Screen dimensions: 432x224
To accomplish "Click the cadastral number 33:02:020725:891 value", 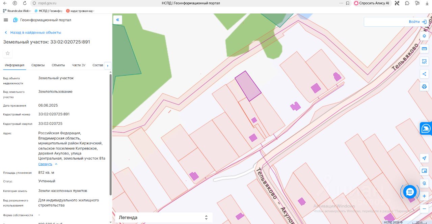I will coord(54,114).
